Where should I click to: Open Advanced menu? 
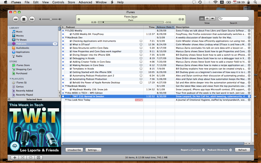coord(85,2)
